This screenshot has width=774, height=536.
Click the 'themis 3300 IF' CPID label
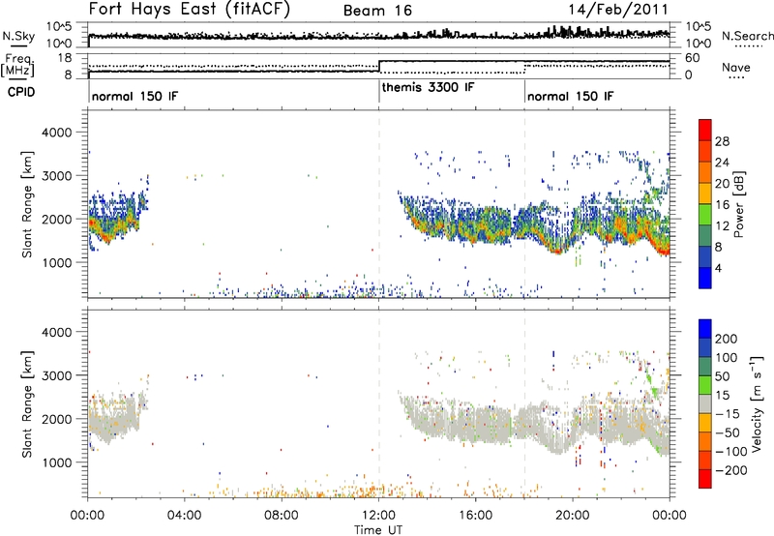(428, 87)
